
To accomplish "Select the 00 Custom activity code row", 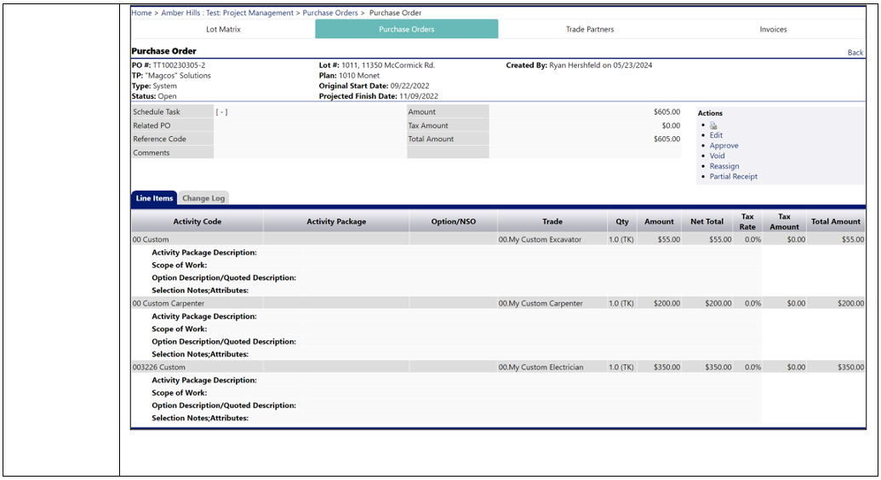I will 151,239.
